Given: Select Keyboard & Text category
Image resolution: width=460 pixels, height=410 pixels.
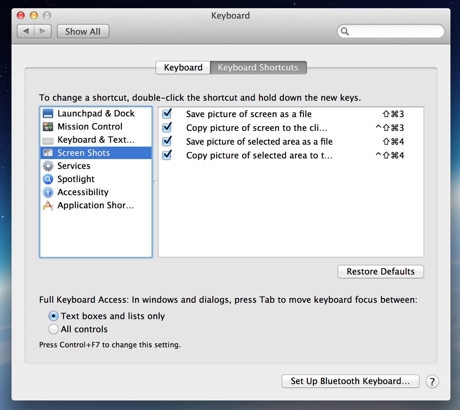Looking at the screenshot, I should (96, 140).
